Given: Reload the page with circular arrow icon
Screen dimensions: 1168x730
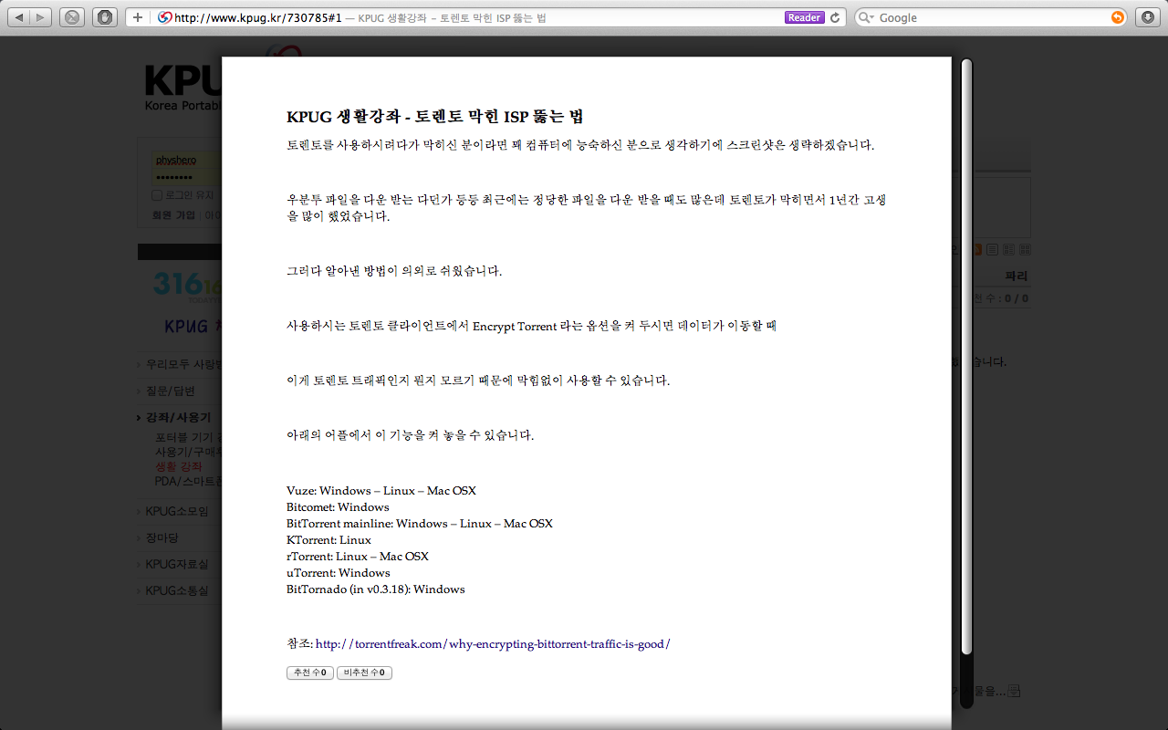Looking at the screenshot, I should 834,17.
